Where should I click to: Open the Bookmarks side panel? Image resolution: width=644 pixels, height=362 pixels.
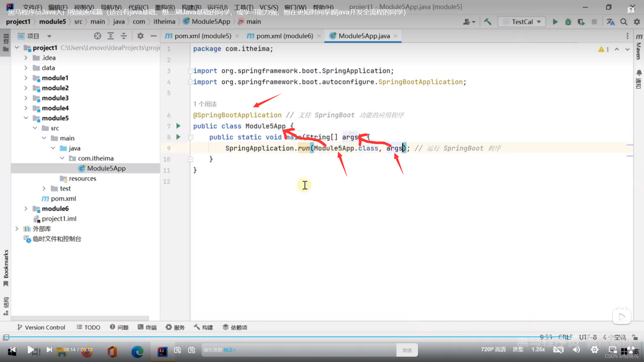[x=6, y=268]
